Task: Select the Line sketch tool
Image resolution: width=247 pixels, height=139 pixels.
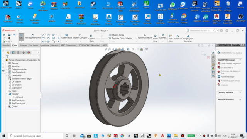Action: [43, 35]
